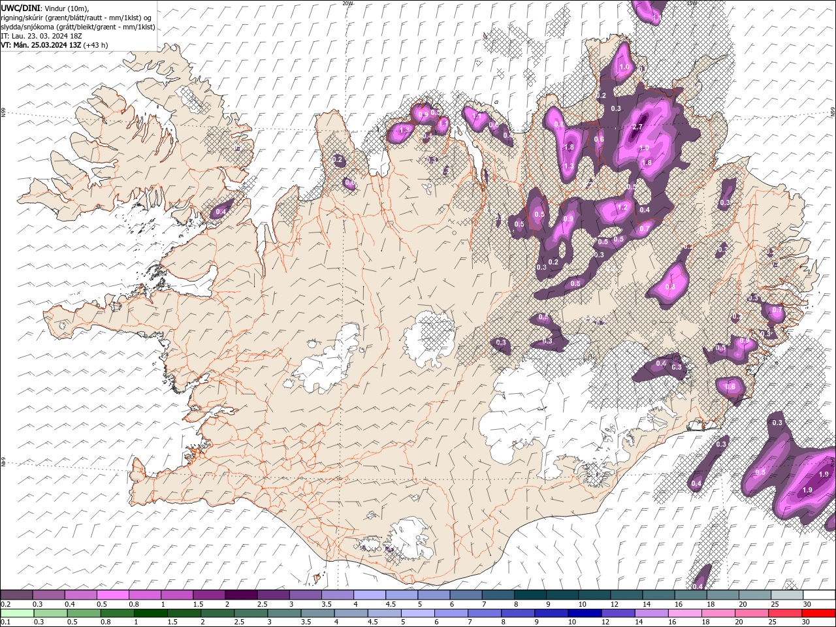Click the 1.2 snowfall value on the map
Viewport: 836px width, 627px height.
[622, 208]
